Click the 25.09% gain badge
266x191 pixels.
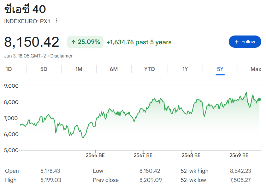pos(85,42)
